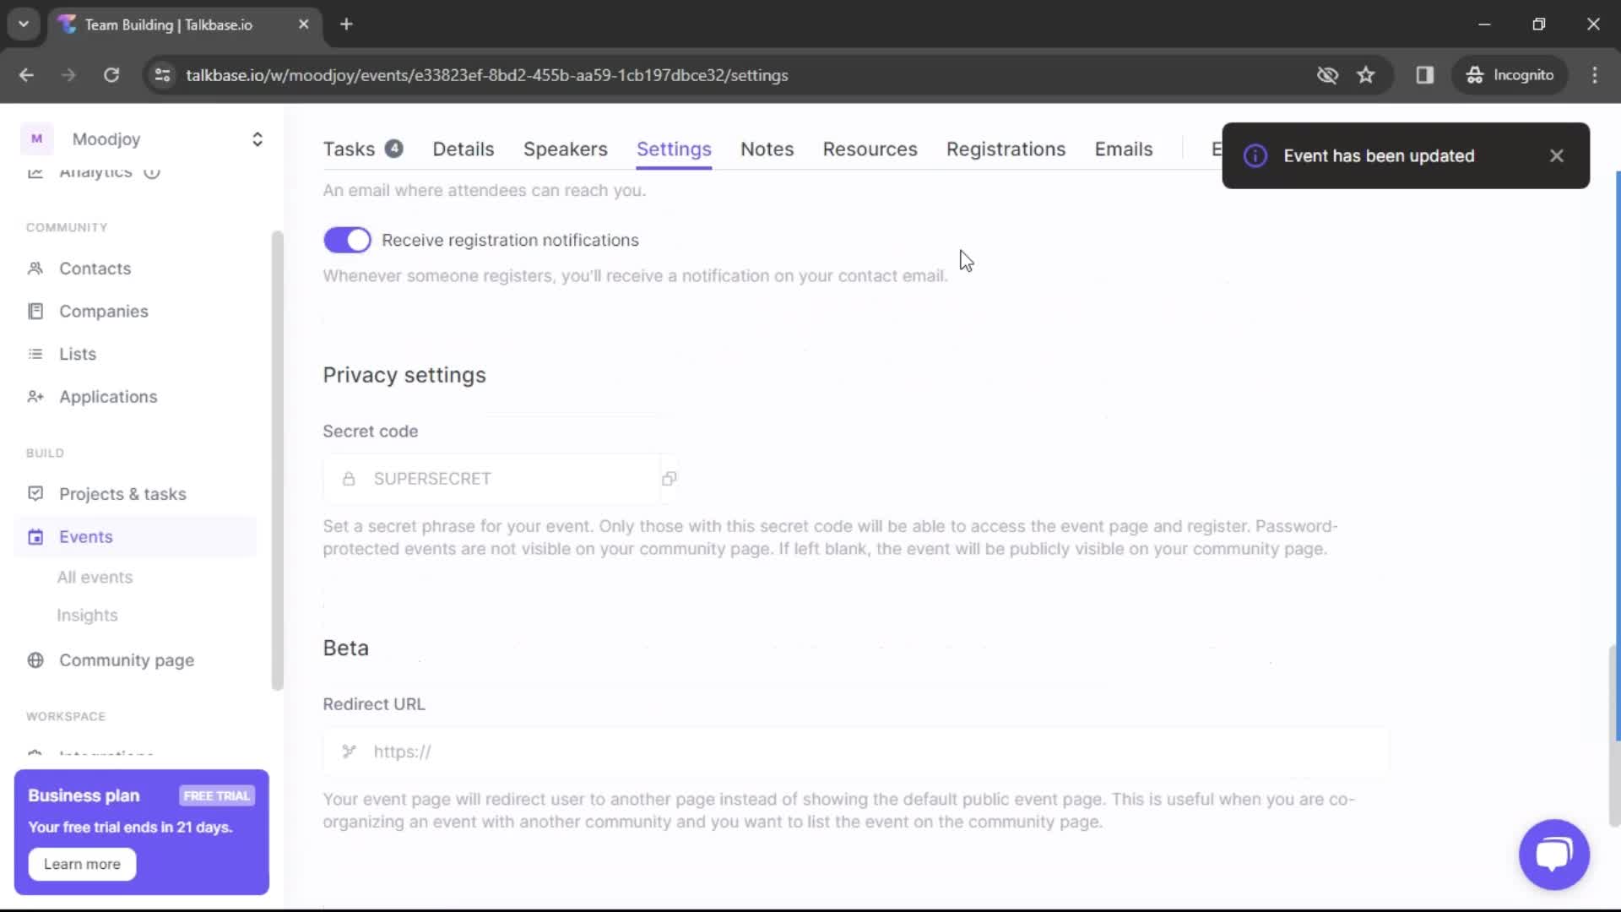Toggle Receive registration notifications switch
The image size is (1621, 912).
tap(347, 240)
